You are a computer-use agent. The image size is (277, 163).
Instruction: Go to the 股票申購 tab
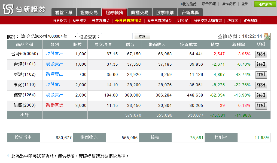click(x=165, y=12)
